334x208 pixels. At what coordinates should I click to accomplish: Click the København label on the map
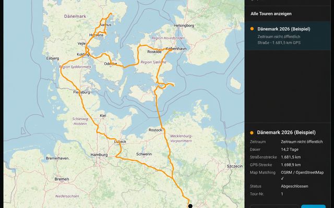(176, 48)
